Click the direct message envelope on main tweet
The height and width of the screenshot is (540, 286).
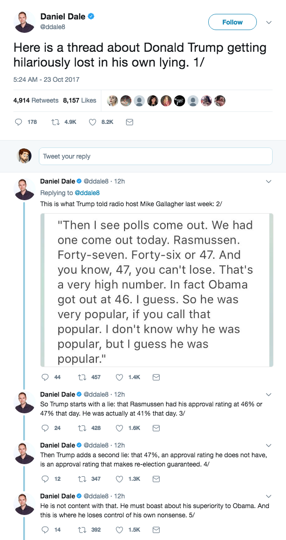click(130, 122)
